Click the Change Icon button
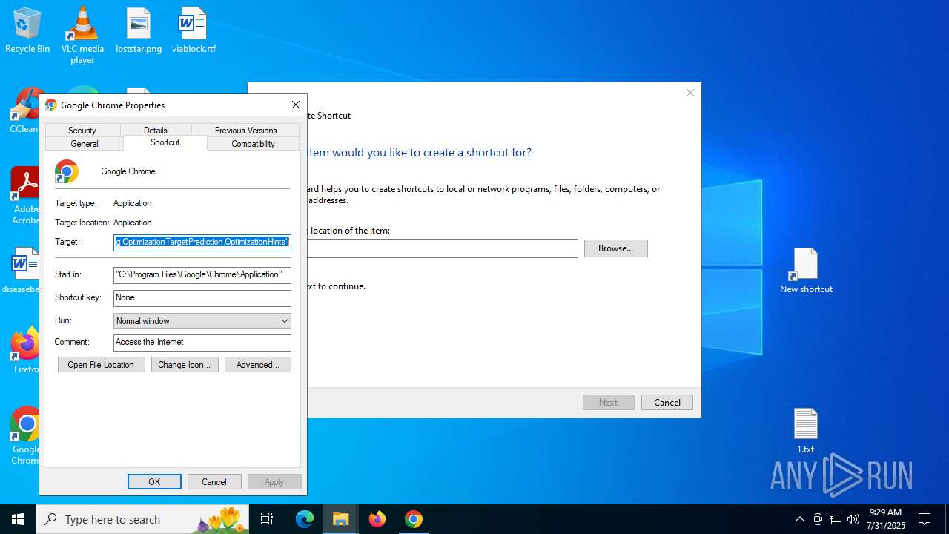 (185, 364)
